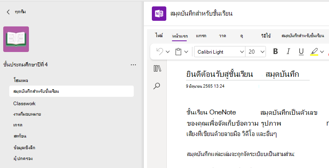This screenshot has height=168, width=329.
Task: Open งานที่มอบหมาย (Assignments)
Action: point(27,114)
